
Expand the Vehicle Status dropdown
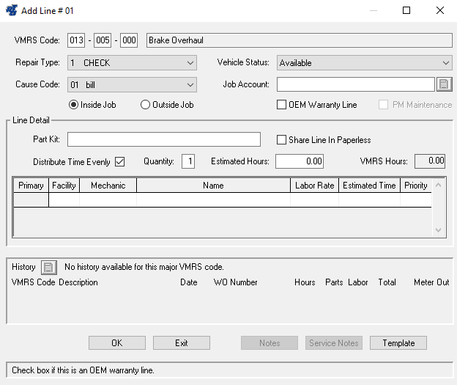point(364,63)
